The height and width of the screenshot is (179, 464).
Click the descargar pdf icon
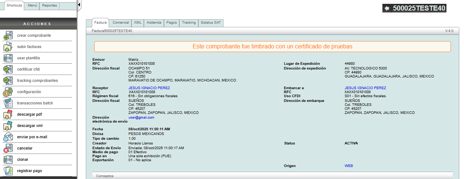coord(8,115)
